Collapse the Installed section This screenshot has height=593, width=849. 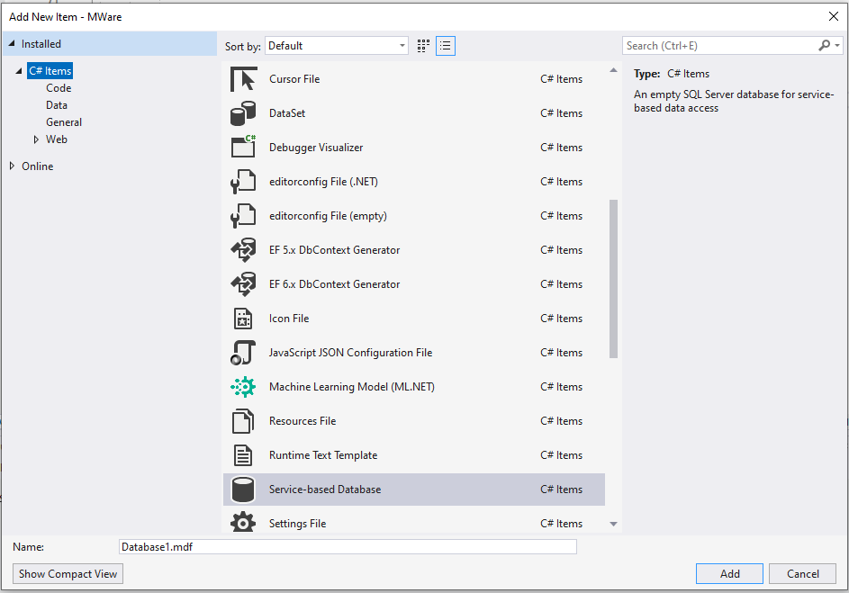point(12,44)
